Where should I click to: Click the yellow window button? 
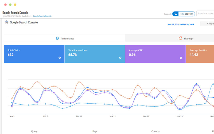point(15,5)
